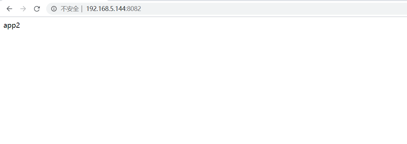Click the grey tab strip above the address bar

(257, 1)
